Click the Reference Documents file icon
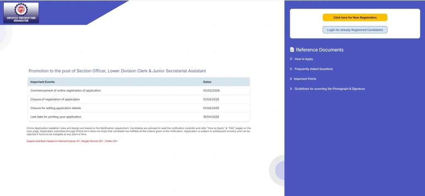This screenshot has height=196, width=425. click(292, 50)
